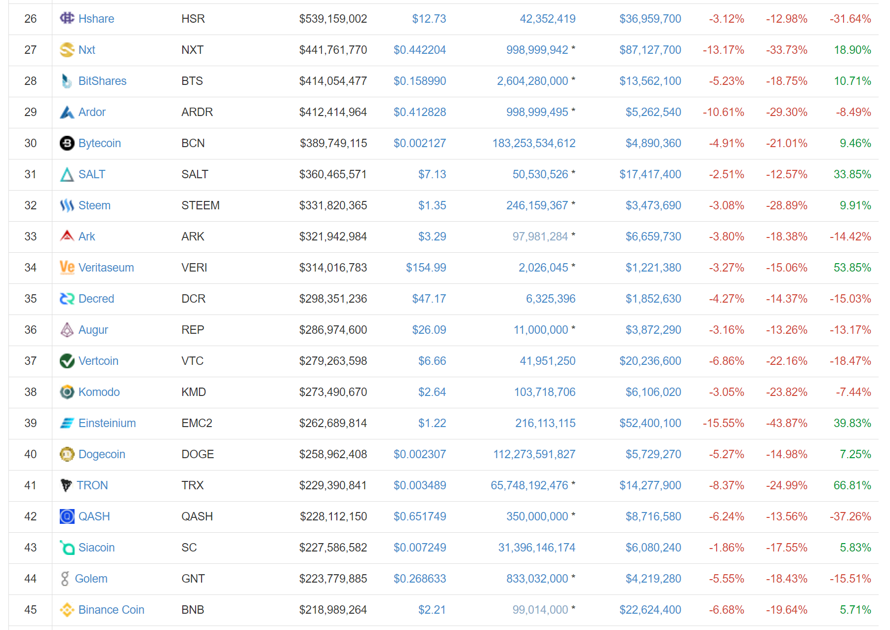The height and width of the screenshot is (630, 890).
Task: Select QASH market cap $228,112,150
Action: pyautogui.click(x=333, y=516)
